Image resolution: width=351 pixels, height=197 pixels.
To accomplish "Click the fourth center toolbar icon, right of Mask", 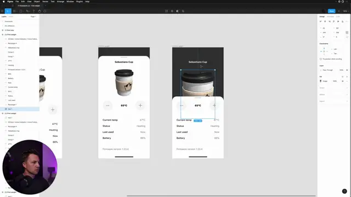I will click(x=183, y=11).
